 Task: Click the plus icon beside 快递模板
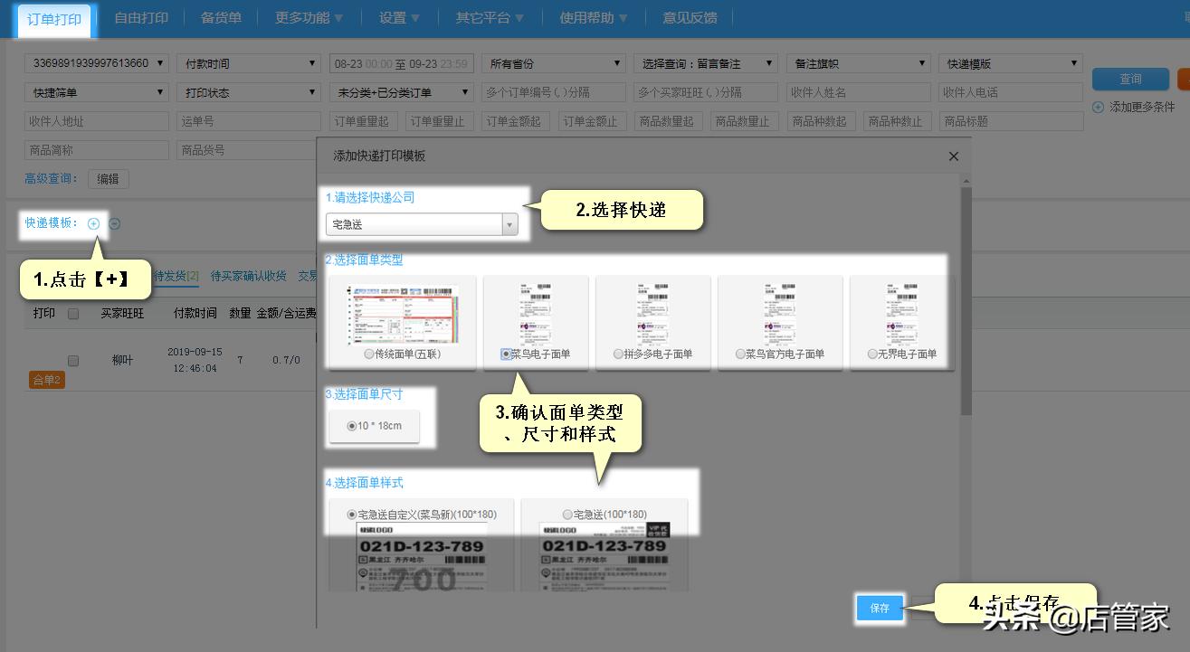[x=93, y=223]
